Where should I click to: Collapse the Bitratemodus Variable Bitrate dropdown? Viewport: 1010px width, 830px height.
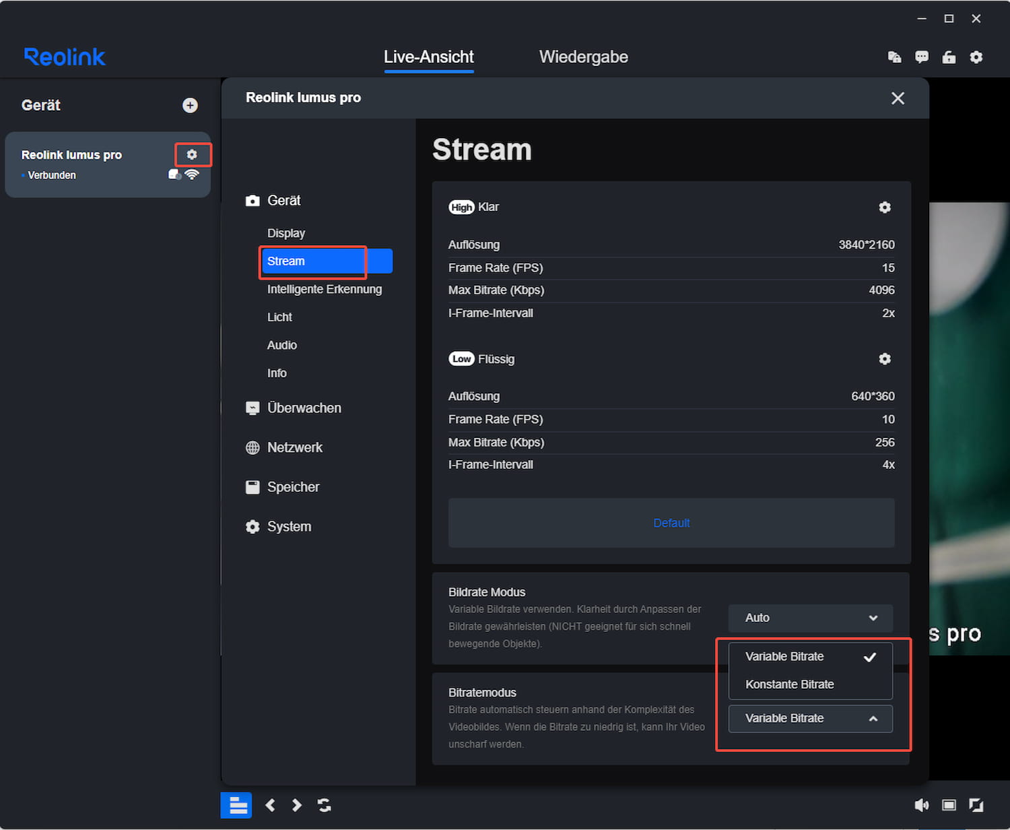pos(811,719)
